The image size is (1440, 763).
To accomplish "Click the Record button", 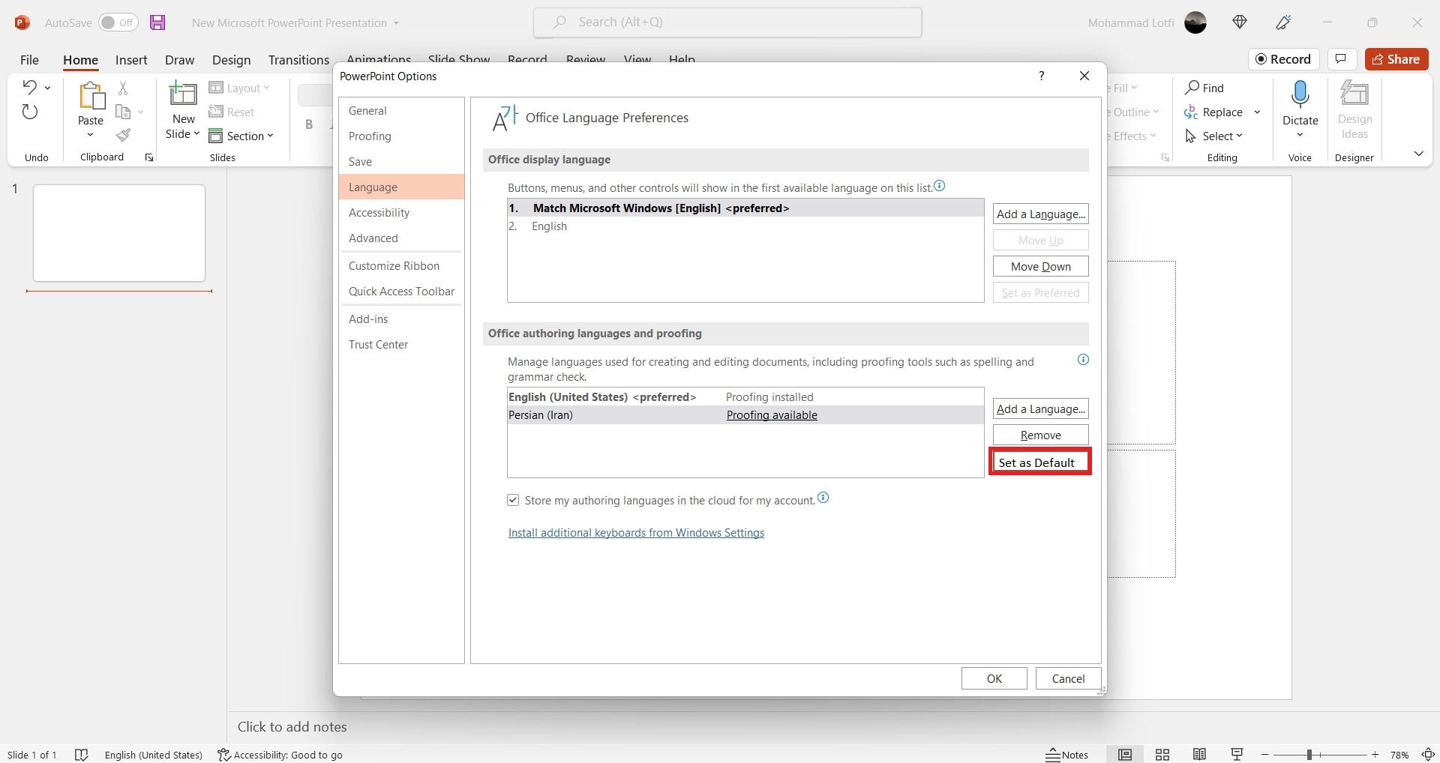I will click(x=1284, y=59).
